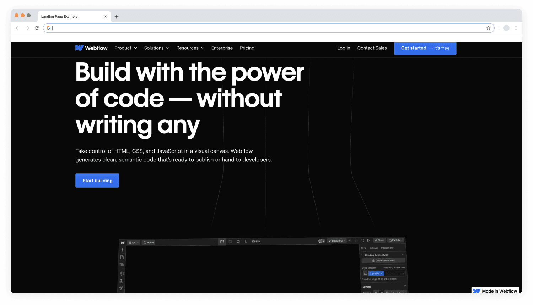This screenshot has width=533, height=305.
Task: Click the checkmark status icon in Designer toolbar
Action: [x=350, y=240]
